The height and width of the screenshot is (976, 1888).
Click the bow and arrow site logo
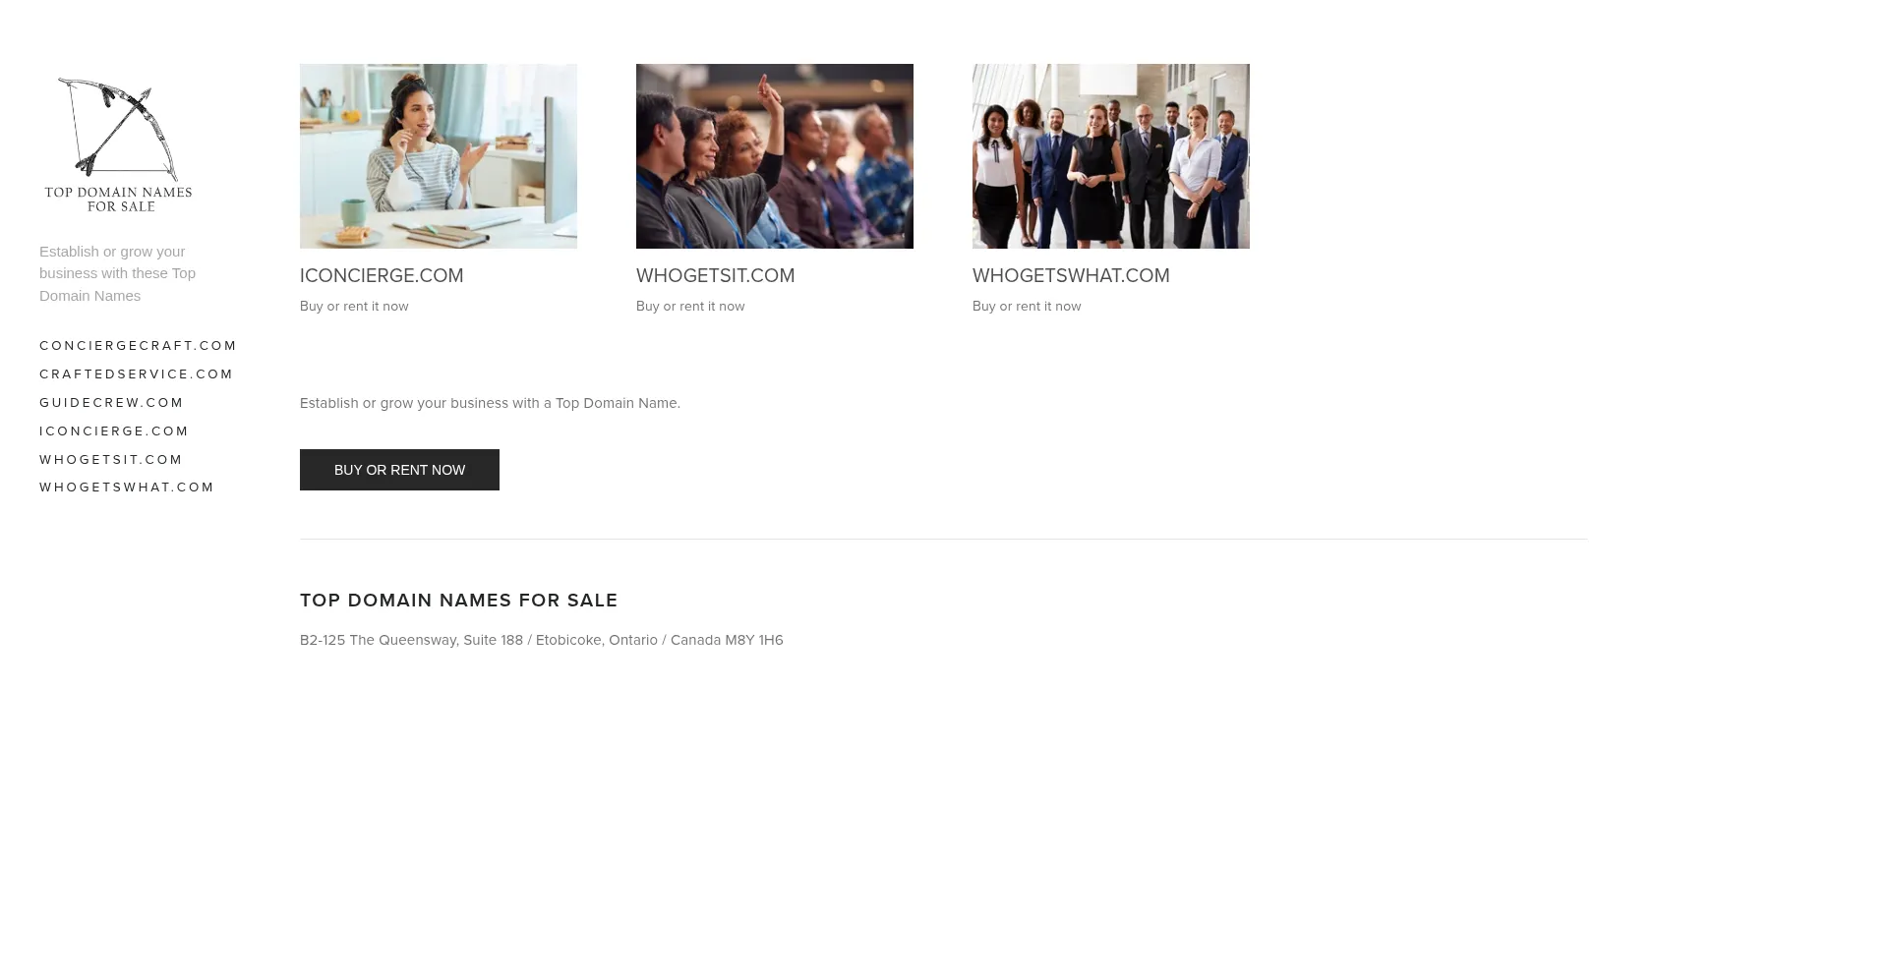coord(118,144)
